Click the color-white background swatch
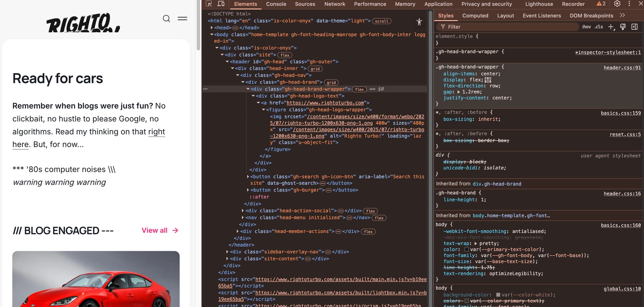The height and width of the screenshot is (307, 644). (x=498, y=295)
